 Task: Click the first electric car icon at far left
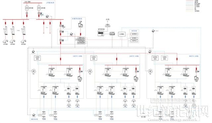tap(5, 41)
